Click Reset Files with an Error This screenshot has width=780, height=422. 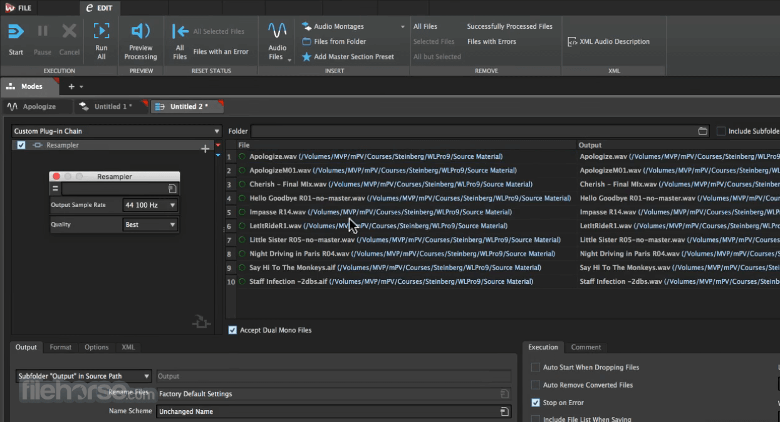pos(221,52)
